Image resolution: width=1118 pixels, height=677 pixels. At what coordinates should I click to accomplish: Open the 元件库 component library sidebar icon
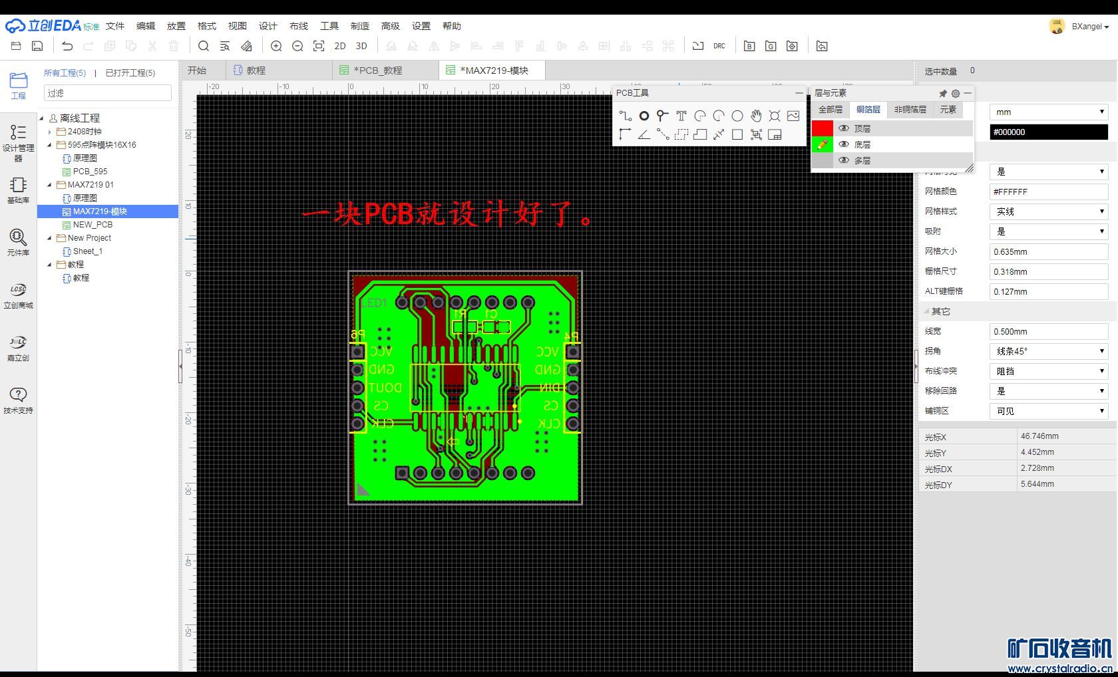(x=18, y=242)
